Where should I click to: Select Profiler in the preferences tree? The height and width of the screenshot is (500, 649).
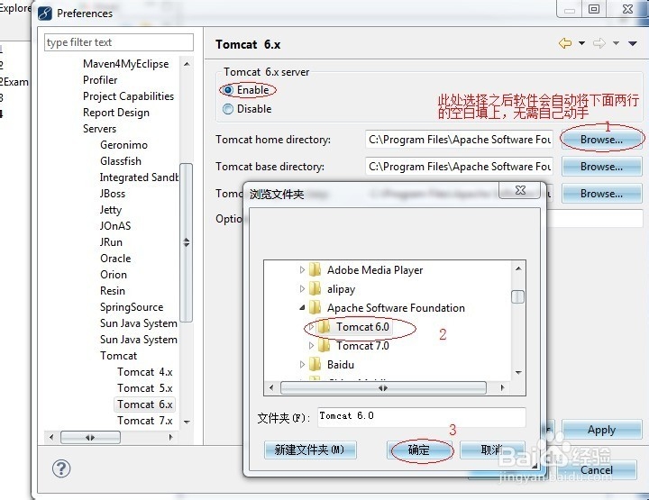(x=100, y=80)
